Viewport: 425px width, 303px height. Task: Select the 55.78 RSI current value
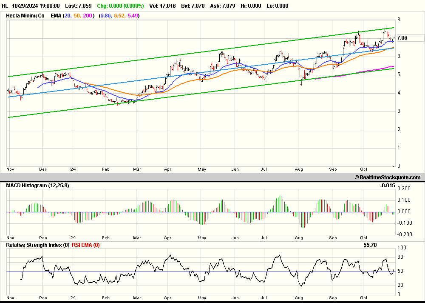(x=370, y=245)
